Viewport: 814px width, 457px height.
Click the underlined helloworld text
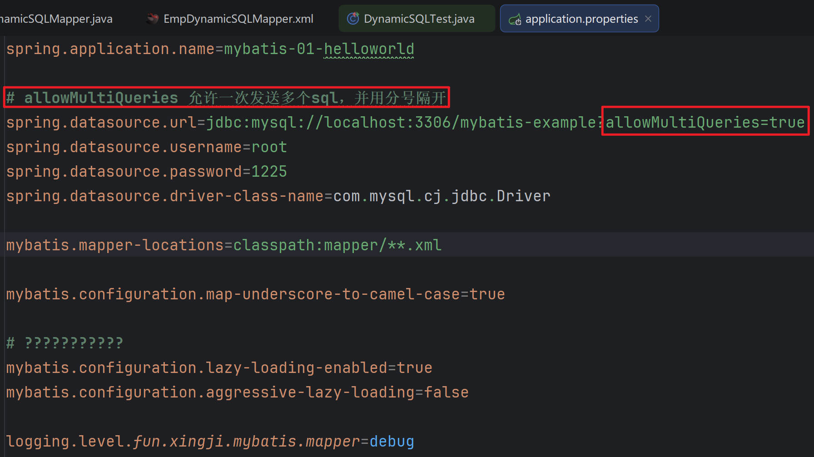pyautogui.click(x=368, y=49)
